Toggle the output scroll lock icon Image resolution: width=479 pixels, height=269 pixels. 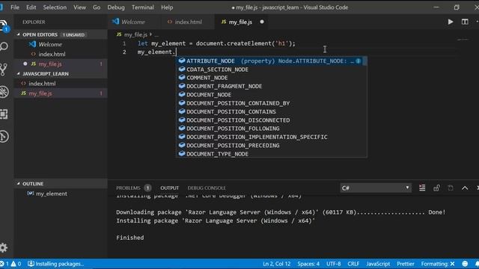pyautogui.click(x=436, y=188)
